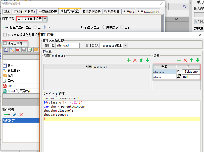Delete the selected referenced JavaScript entry
The image size is (204, 152).
pyautogui.click(x=135, y=60)
